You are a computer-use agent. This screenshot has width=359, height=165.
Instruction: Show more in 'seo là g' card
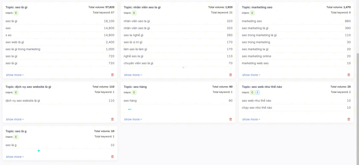tap(15, 157)
